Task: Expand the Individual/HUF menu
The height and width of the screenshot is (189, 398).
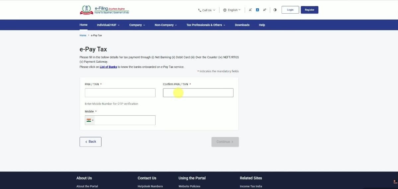Action: (x=108, y=25)
